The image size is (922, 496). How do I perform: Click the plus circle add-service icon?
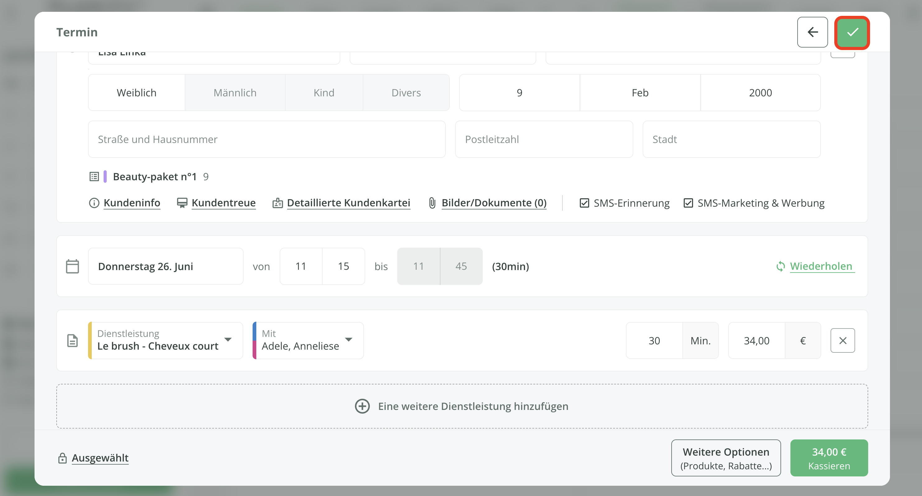click(x=362, y=406)
